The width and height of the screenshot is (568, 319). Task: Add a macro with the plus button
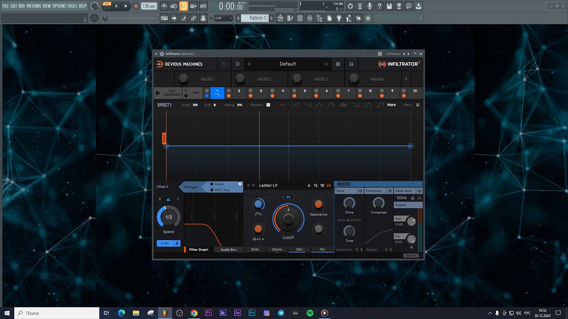(x=406, y=79)
